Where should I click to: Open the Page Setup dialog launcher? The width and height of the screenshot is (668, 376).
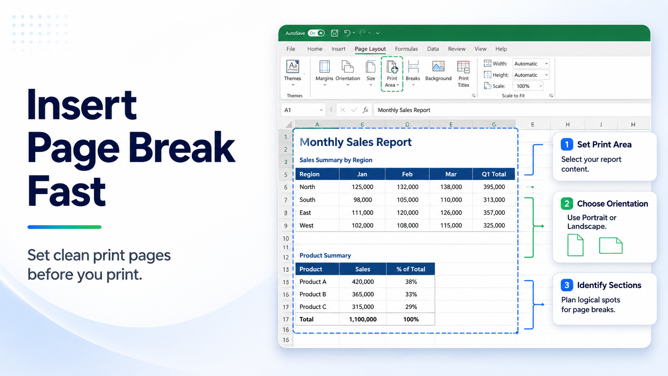[473, 96]
